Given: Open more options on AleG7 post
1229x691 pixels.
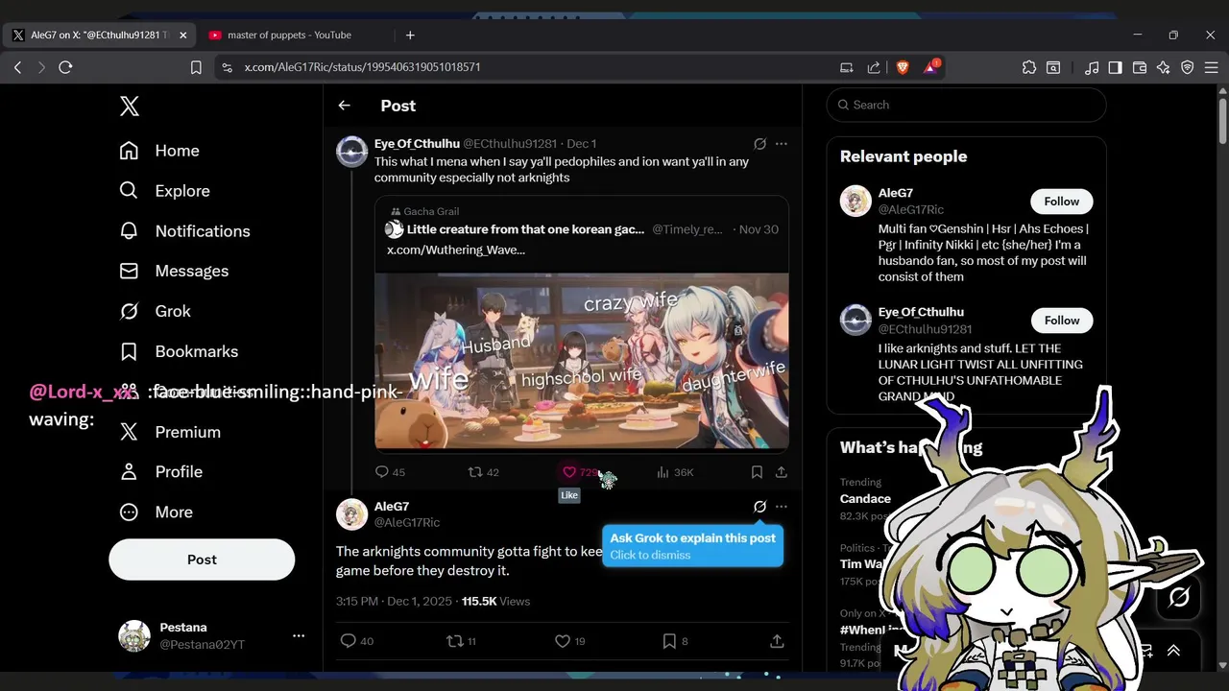Looking at the screenshot, I should pyautogui.click(x=782, y=507).
